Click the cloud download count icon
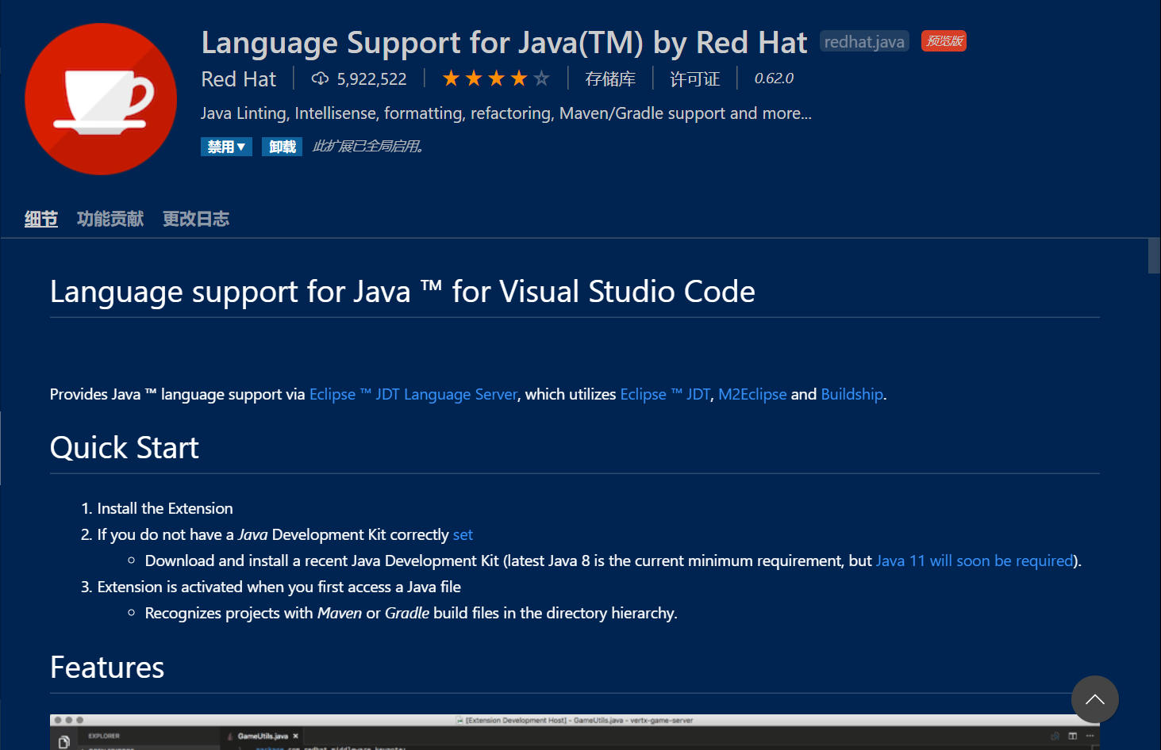The width and height of the screenshot is (1161, 750). [320, 78]
